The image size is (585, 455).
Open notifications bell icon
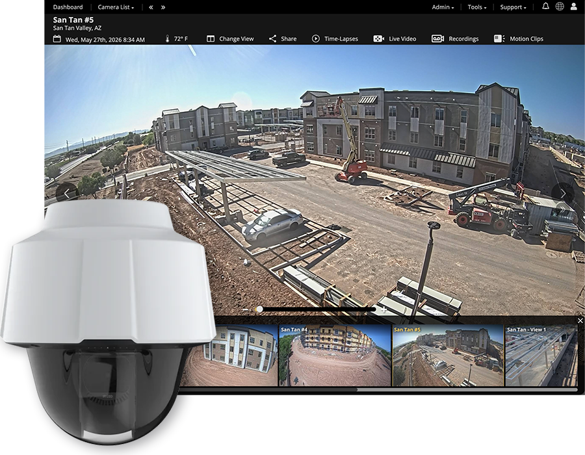(545, 6)
